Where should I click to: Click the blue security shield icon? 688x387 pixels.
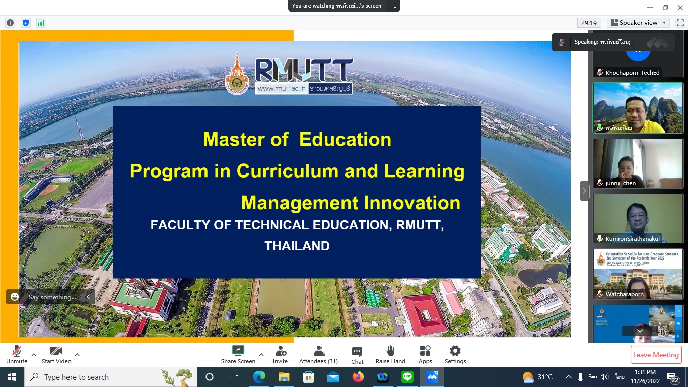point(26,23)
